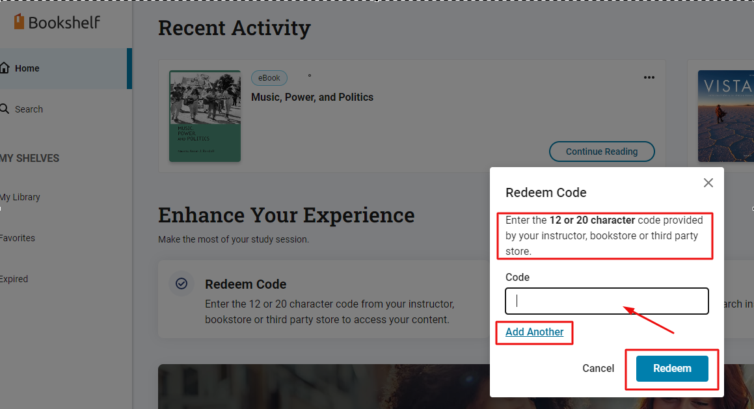
Task: Select the eBook badge on the book card
Action: (269, 77)
